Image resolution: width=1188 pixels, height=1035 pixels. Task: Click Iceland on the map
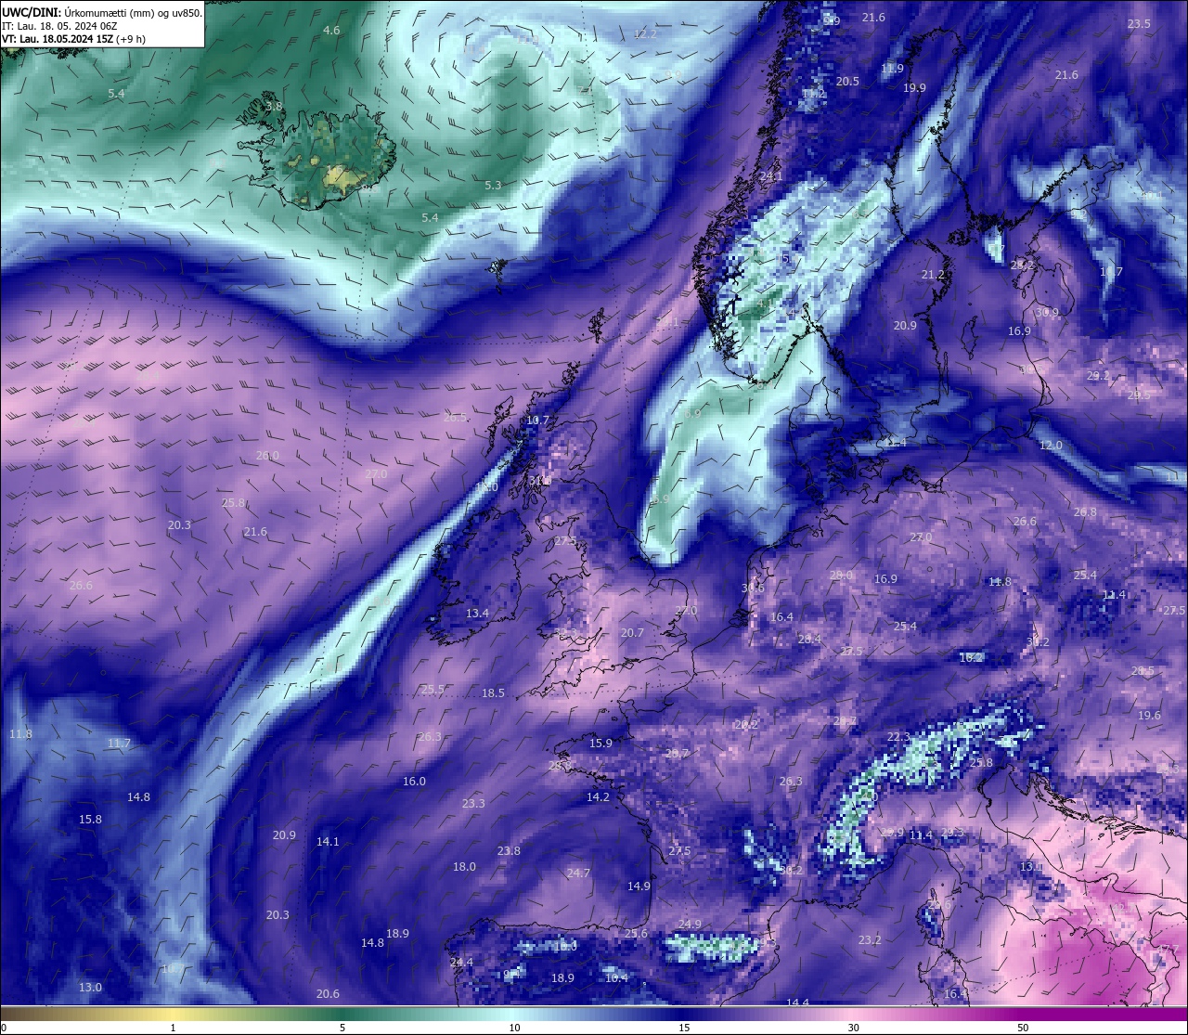(316, 153)
